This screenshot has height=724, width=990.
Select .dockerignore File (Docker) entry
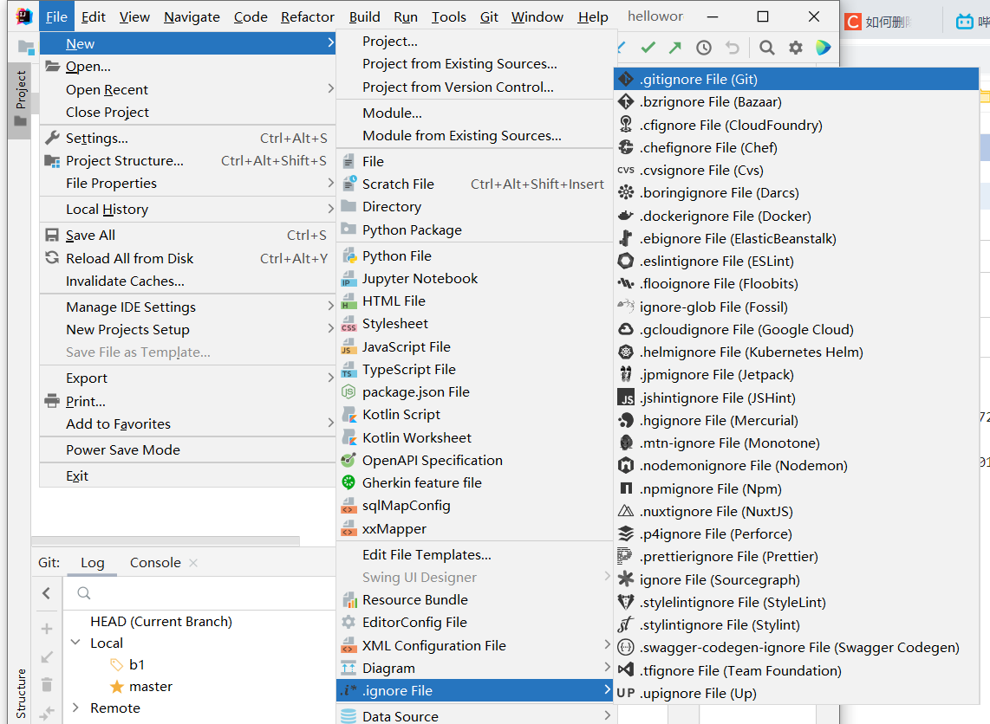point(796,217)
